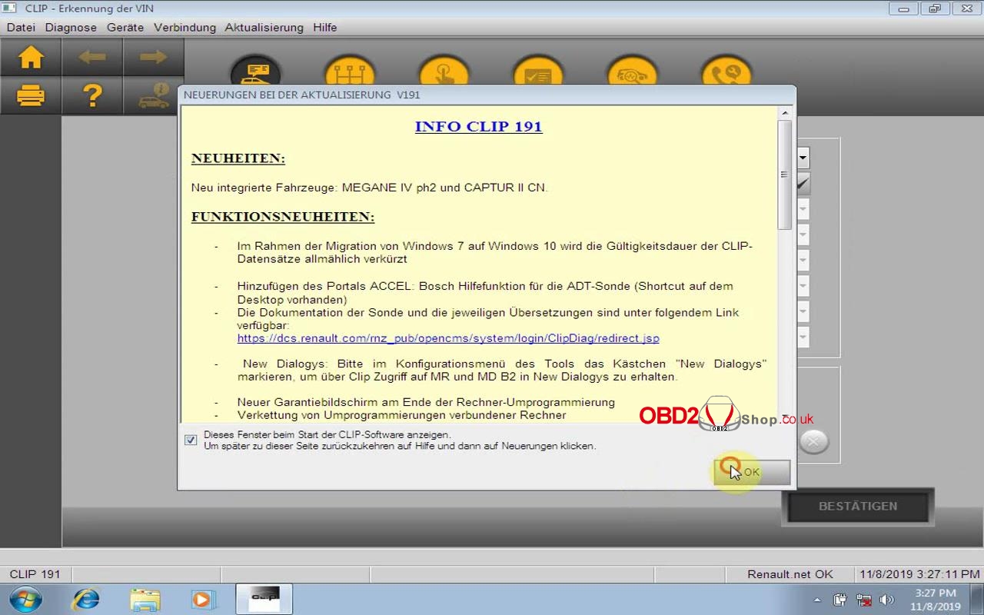Click the forward arrow navigation icon
Image resolution: width=984 pixels, height=615 pixels.
pos(154,57)
